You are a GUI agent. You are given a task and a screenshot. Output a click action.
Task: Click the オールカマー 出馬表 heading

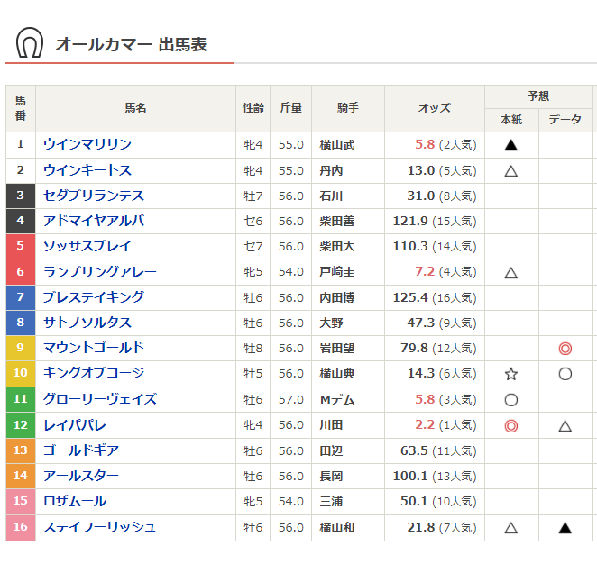pos(132,44)
